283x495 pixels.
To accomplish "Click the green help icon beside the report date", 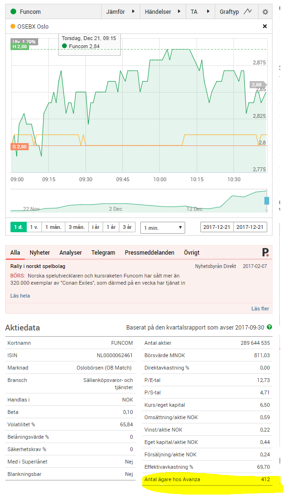I will point(269,327).
